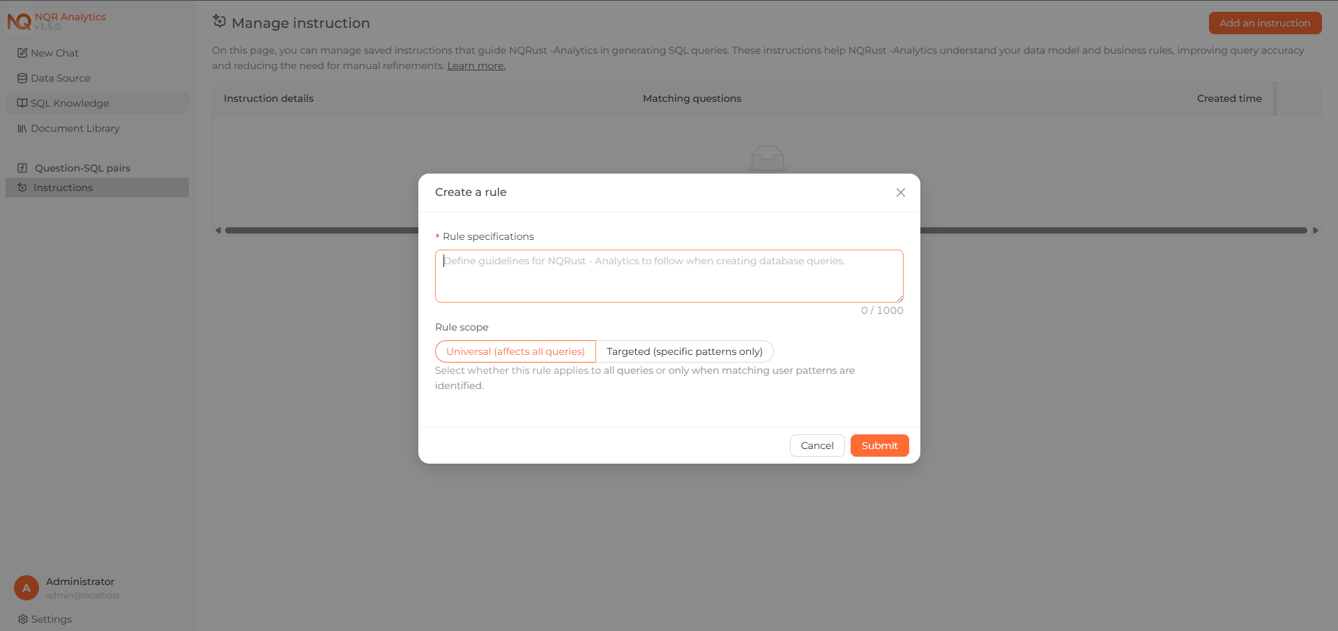Select Universal (affects all queries) scope
This screenshot has height=631, width=1338.
pos(515,351)
